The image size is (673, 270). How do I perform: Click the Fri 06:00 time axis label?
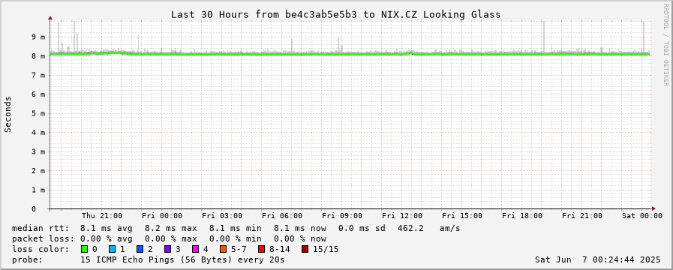282,216
